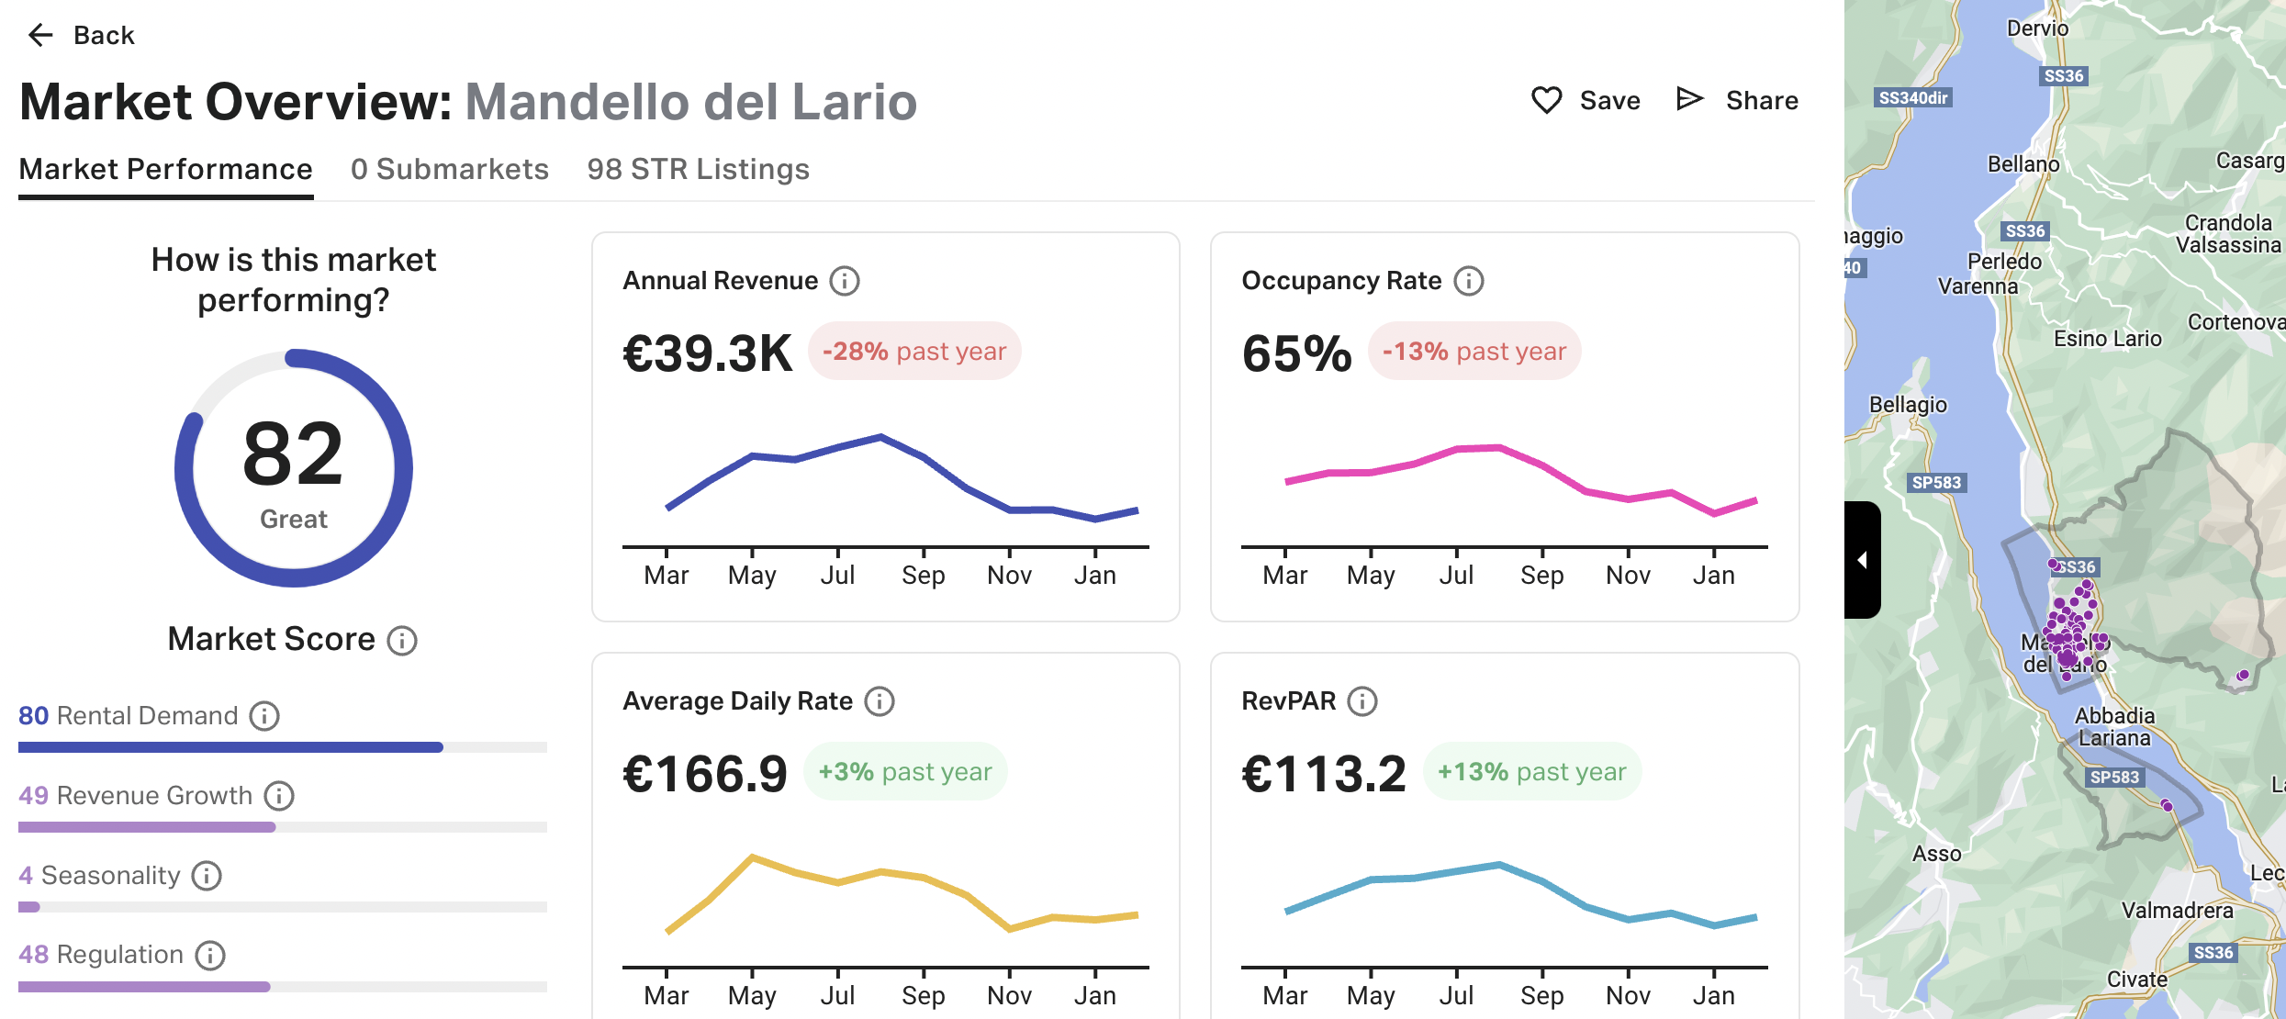Click the Share paper-plane icon
Viewport: 2286px width, 1019px height.
pos(1688,98)
